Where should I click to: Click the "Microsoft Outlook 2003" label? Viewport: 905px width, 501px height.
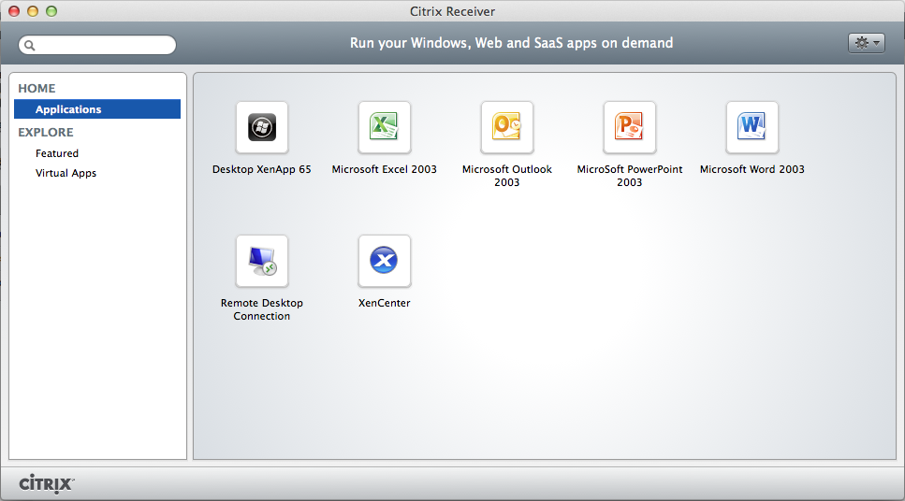[x=506, y=176]
